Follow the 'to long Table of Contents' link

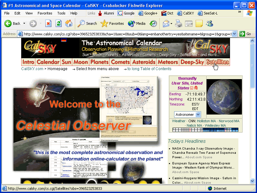tap(149, 69)
